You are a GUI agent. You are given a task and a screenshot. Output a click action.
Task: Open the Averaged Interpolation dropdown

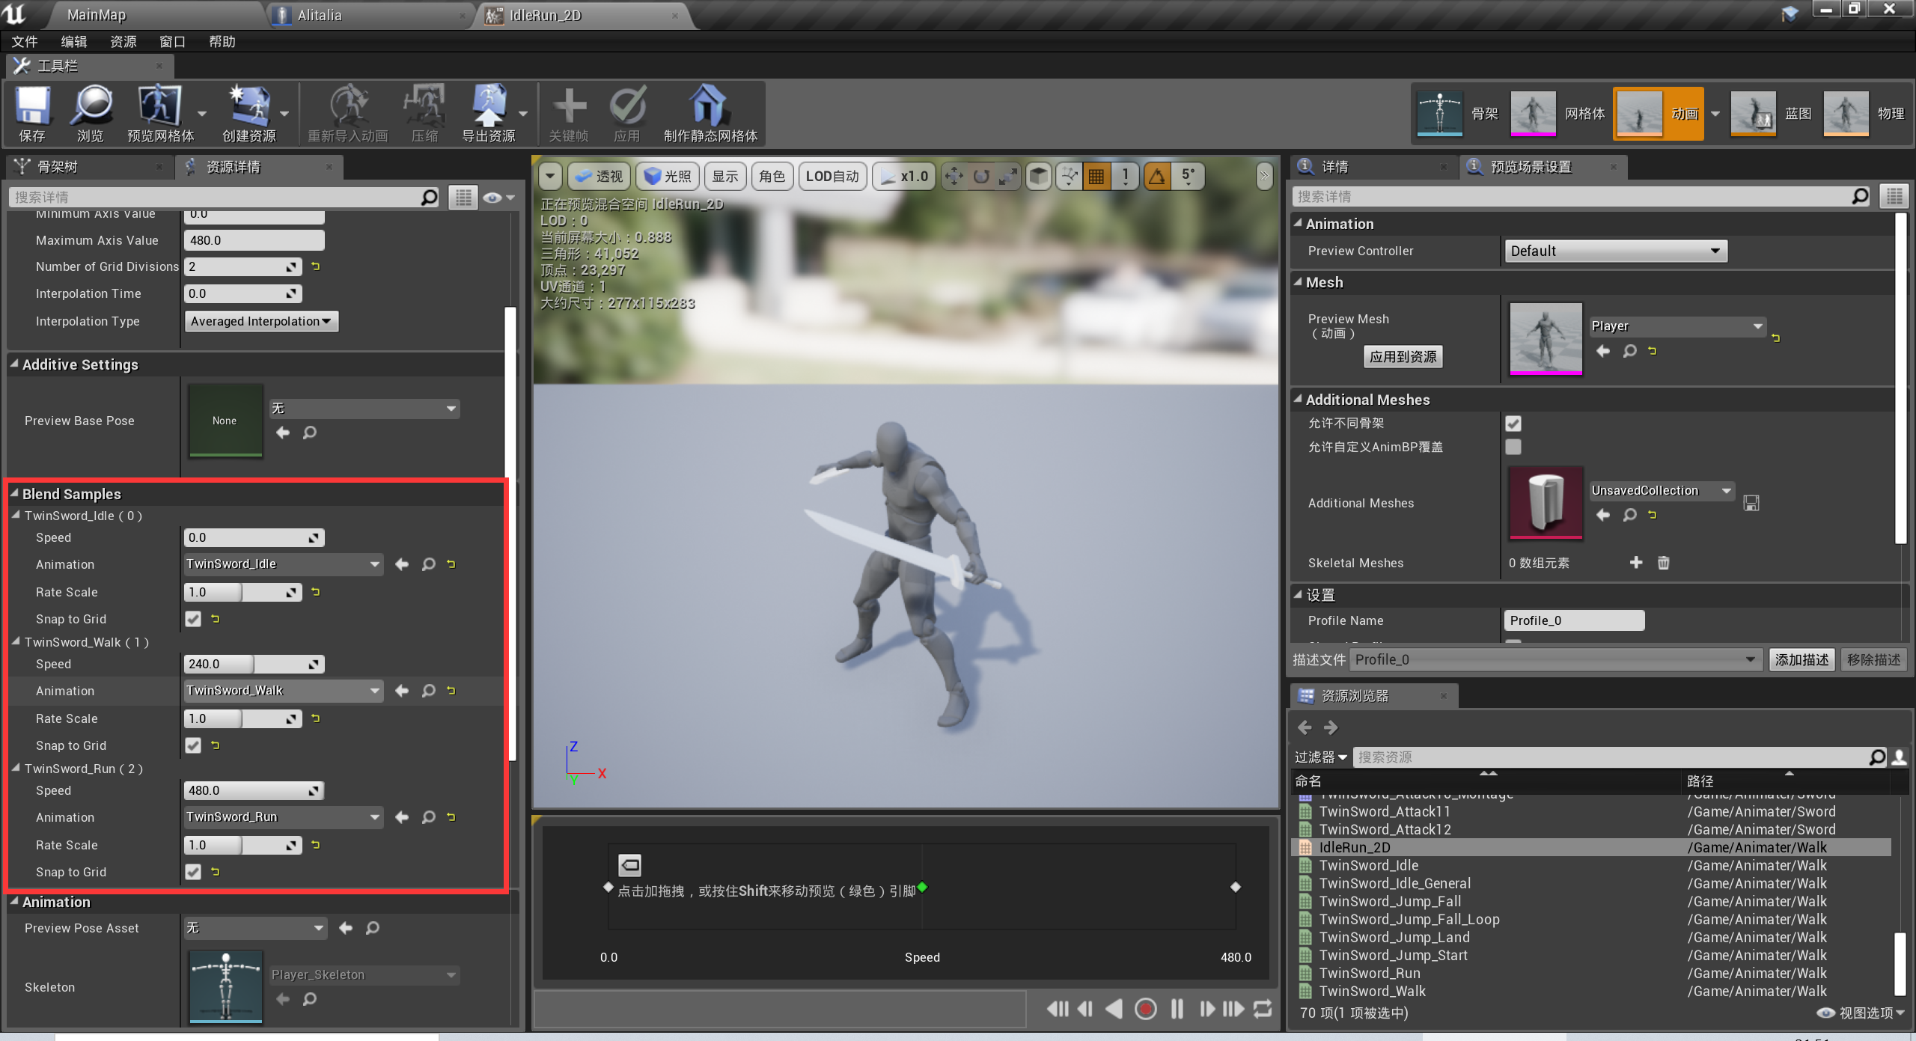pos(261,321)
